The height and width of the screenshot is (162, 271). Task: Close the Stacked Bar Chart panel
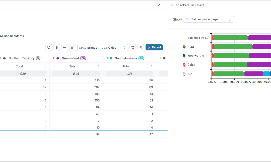click(172, 5)
